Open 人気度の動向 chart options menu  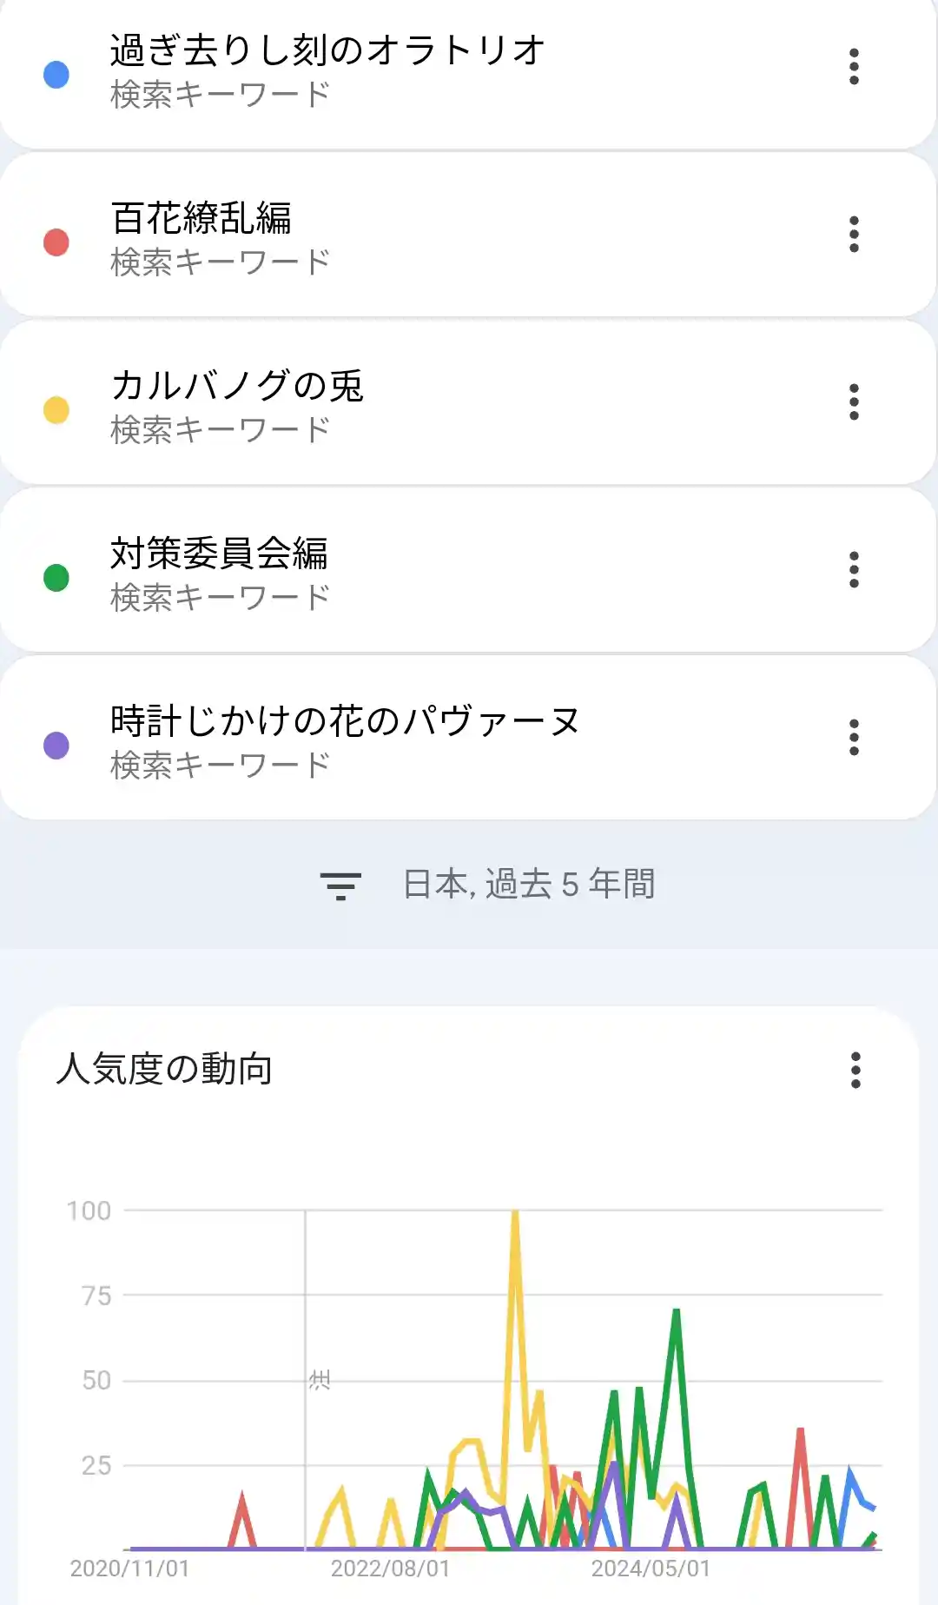pos(855,1071)
